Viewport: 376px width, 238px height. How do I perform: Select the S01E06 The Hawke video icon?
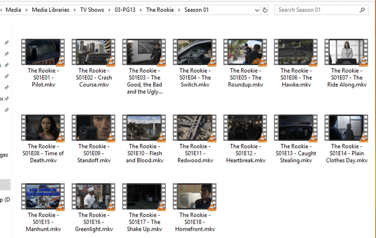pos(296,52)
